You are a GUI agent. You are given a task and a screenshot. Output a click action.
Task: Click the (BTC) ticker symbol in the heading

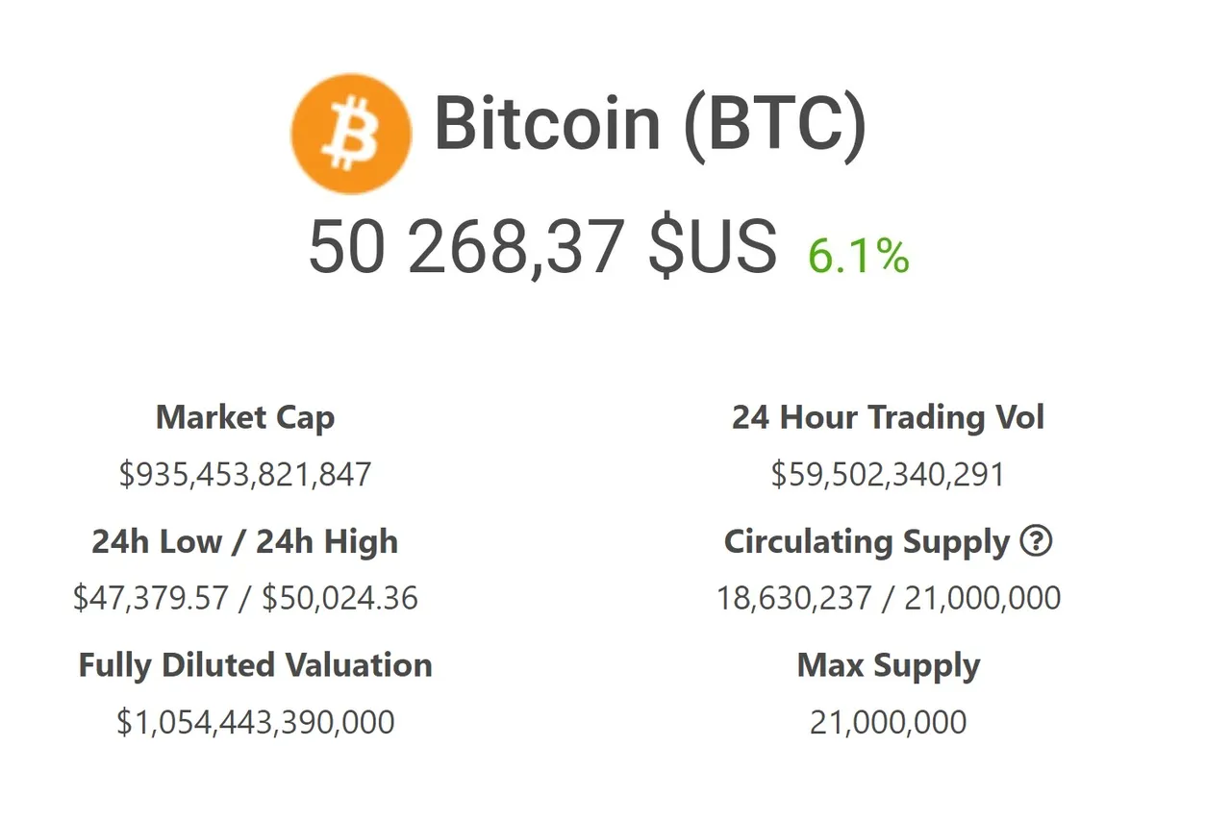[774, 125]
